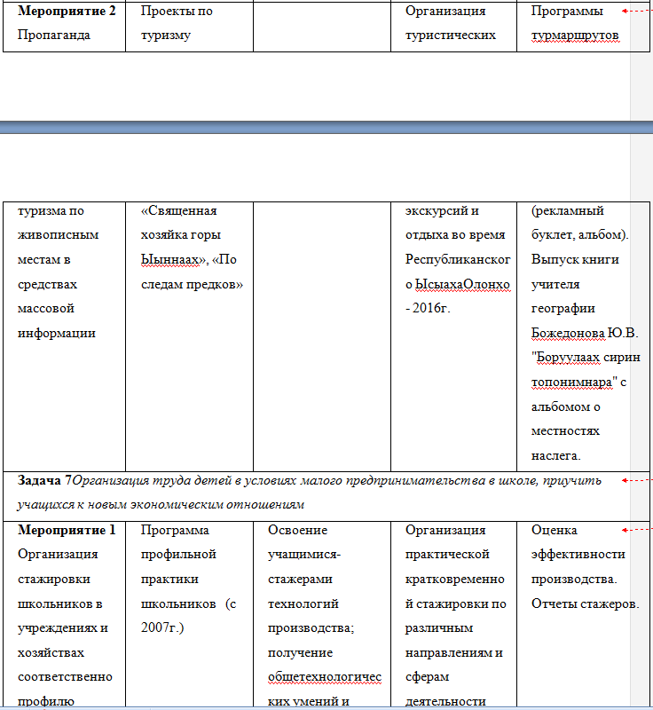
Task: Click the line "школьников в" in first column
Action: point(60,604)
